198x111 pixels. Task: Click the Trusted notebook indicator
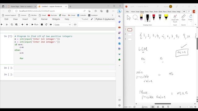[85, 19]
